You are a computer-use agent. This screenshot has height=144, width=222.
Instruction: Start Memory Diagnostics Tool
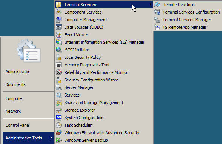click(104, 65)
